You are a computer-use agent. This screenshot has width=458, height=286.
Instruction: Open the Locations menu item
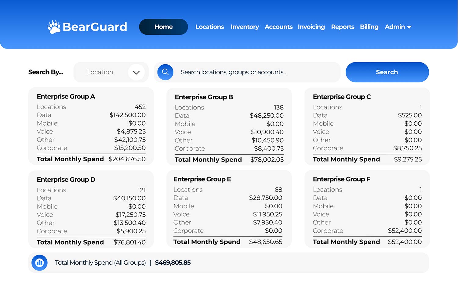210,27
